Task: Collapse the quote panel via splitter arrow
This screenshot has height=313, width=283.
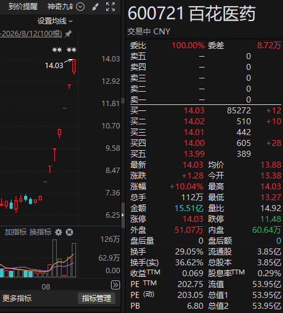Action: (123, 215)
